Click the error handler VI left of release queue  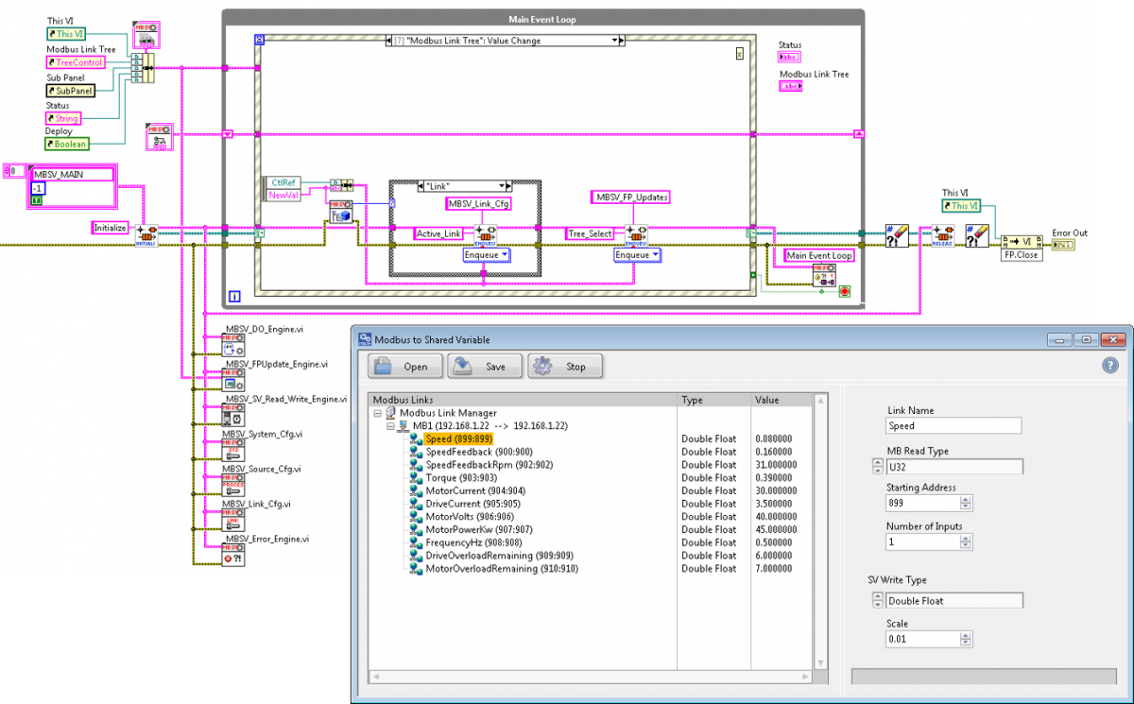[x=896, y=234]
